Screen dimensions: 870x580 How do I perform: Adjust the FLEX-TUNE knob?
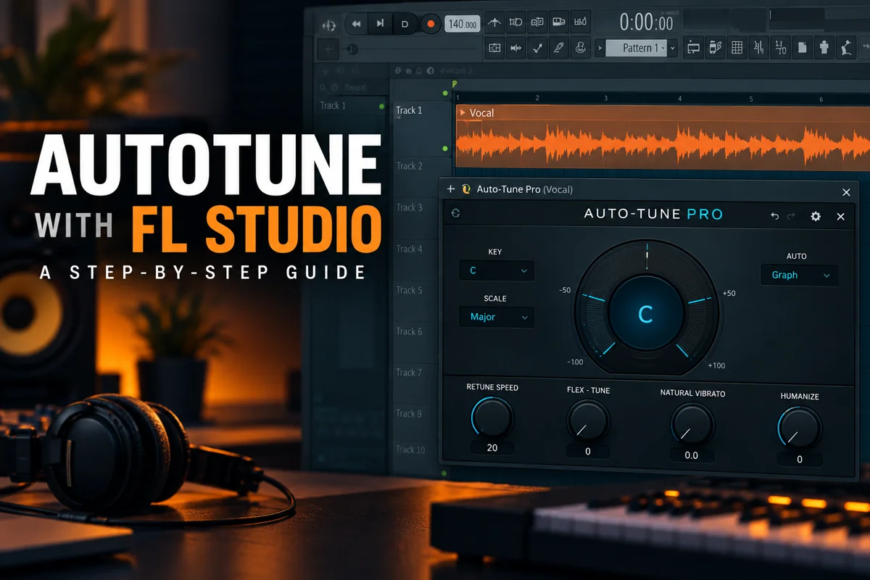(x=587, y=421)
